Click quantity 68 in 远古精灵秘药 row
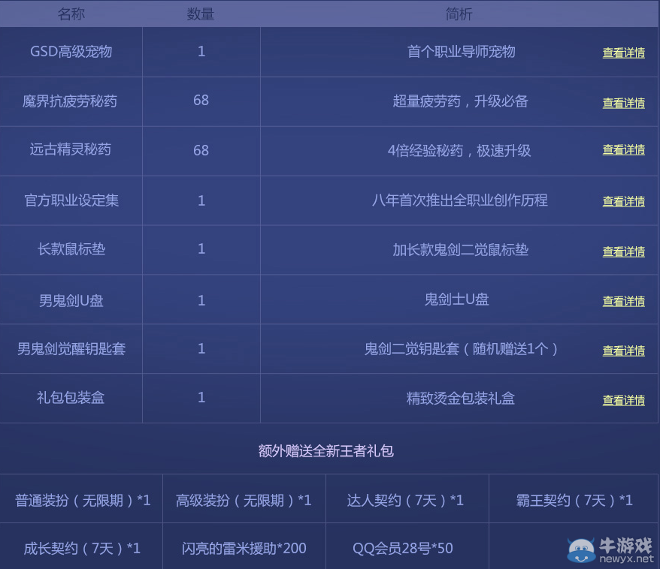 tap(201, 150)
